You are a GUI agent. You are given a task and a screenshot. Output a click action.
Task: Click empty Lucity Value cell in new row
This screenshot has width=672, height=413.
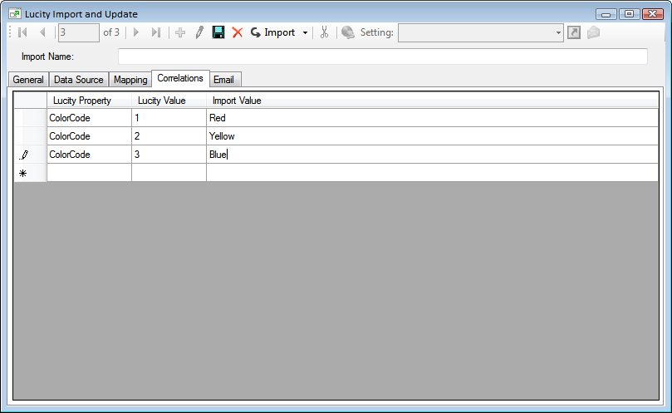(169, 173)
